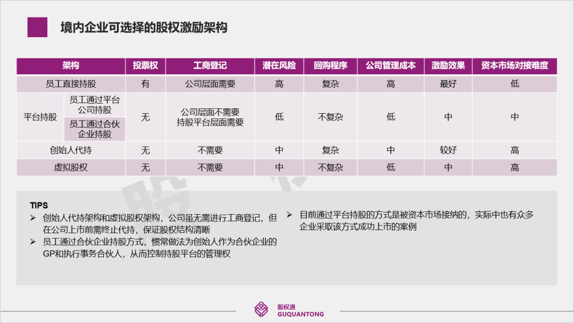Select the tip line starting 员工通过合伙企业持股方式
This screenshot has width=574, height=323.
click(159, 242)
